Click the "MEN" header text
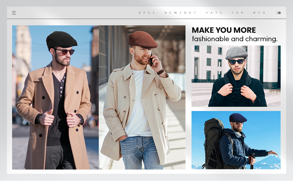The height and width of the screenshot is (181, 293). point(259,13)
